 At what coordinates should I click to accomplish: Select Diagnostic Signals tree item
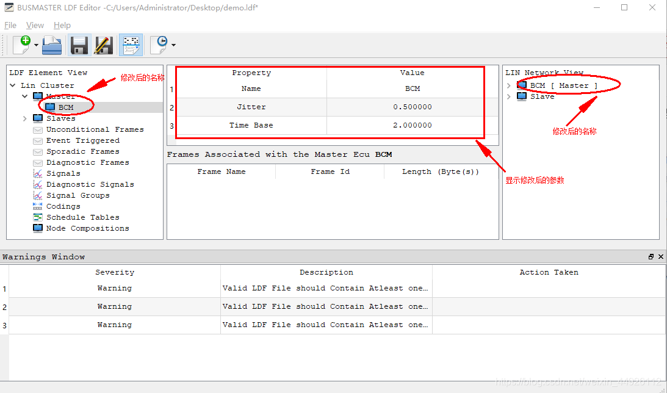point(90,184)
